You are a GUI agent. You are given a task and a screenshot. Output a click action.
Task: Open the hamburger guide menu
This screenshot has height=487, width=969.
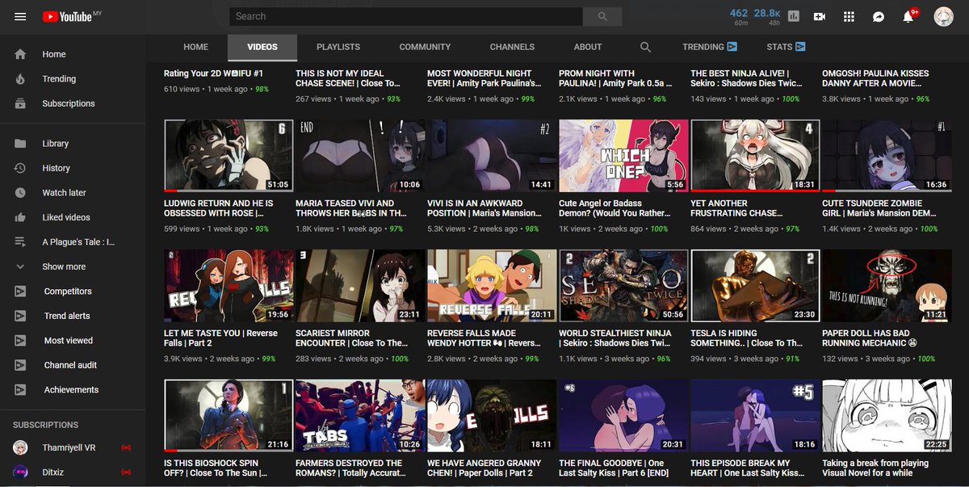pos(20,16)
